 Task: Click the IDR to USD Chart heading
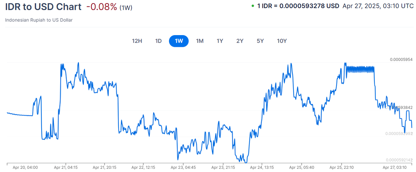tap(43, 7)
